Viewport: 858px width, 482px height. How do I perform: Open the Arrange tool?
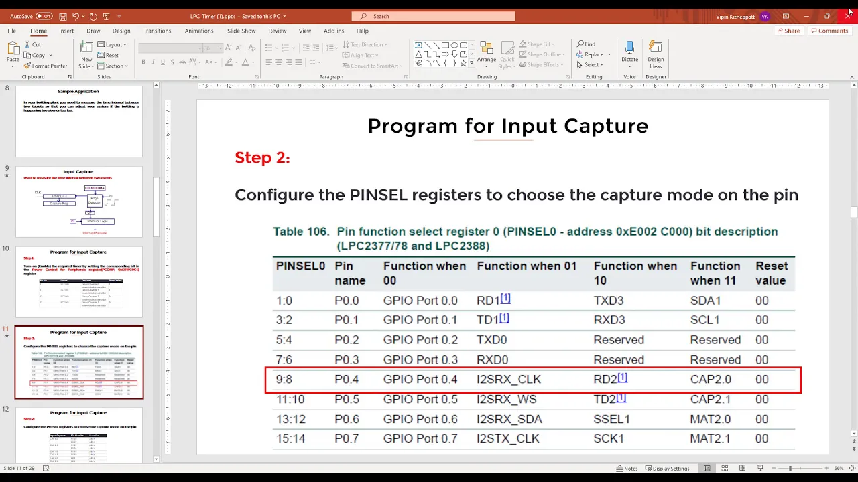[488, 54]
